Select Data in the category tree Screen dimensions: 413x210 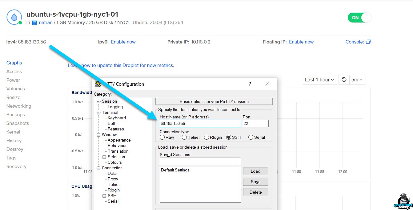[x=112, y=174]
